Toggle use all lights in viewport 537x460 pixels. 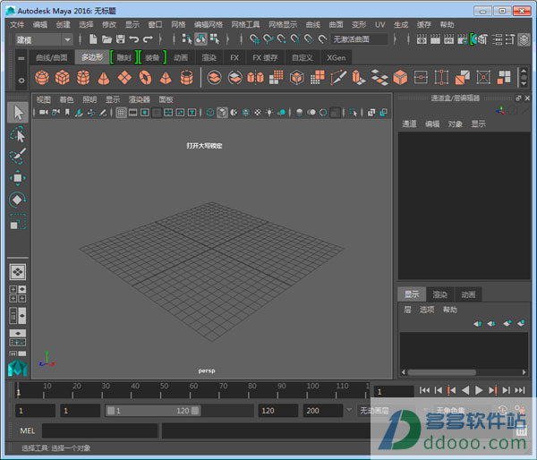tap(269, 113)
